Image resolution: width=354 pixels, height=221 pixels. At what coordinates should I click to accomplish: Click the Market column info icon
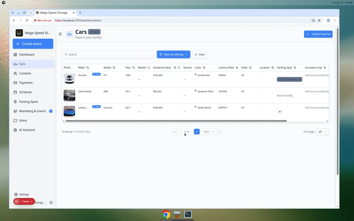(x=149, y=68)
